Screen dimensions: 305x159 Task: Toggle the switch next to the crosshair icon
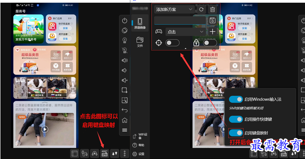coord(172,43)
